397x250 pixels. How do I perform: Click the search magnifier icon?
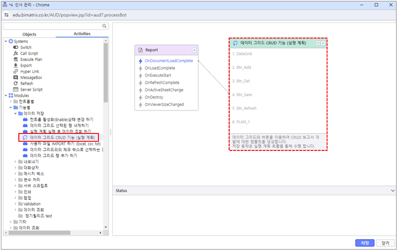point(104,26)
